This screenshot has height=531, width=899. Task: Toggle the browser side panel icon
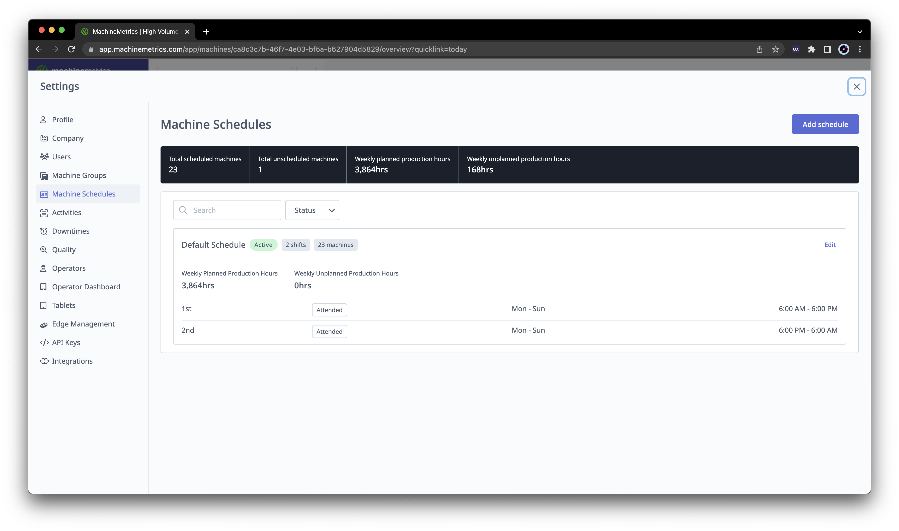click(x=828, y=49)
